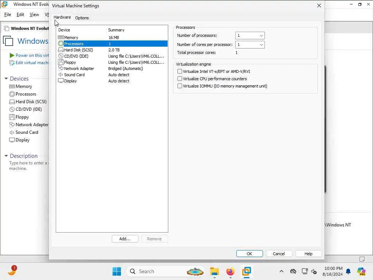
Task: Open the notification bell in the system tray
Action: coord(348,271)
